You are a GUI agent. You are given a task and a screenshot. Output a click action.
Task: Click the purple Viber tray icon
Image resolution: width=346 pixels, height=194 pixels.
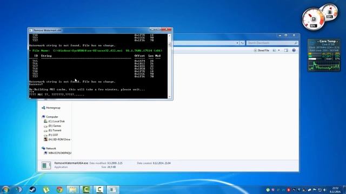pos(273,190)
